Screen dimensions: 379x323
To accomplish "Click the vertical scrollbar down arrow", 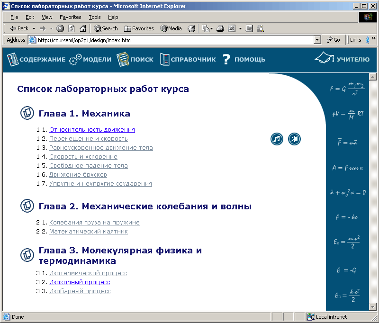I will (372, 307).
